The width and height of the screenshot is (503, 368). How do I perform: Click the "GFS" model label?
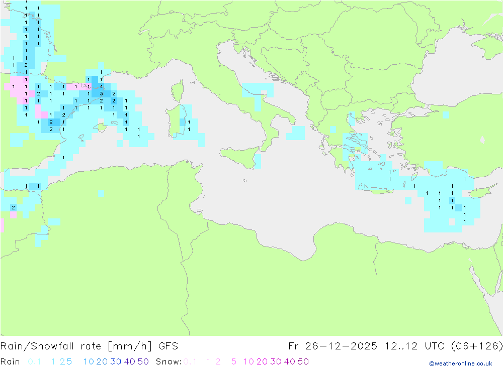[168, 346]
